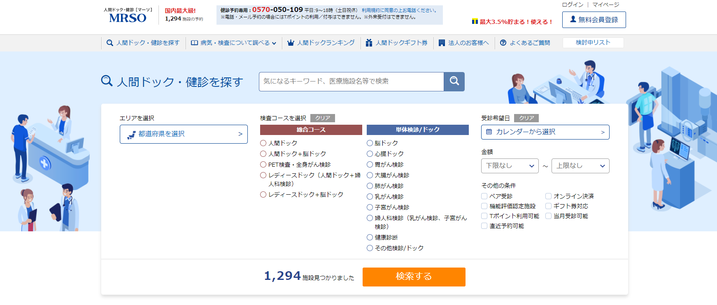The height and width of the screenshot is (305, 717).
Task: Select the 健康診断 radio button
Action: (x=370, y=237)
